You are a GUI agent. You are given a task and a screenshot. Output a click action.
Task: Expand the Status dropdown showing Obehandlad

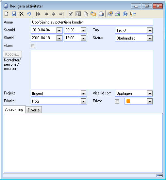click(x=134, y=38)
